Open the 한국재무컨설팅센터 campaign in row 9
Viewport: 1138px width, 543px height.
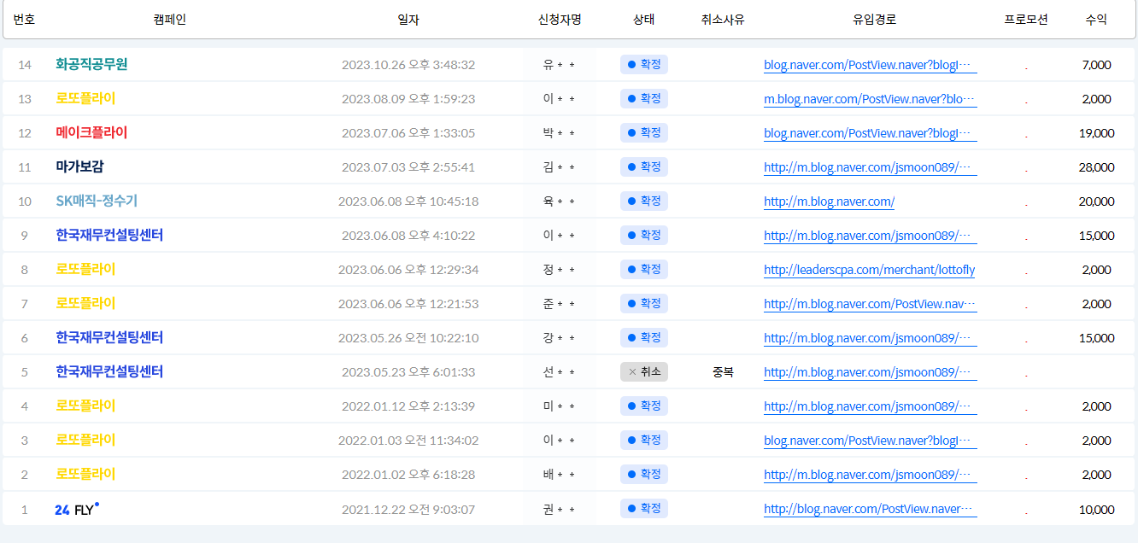109,236
